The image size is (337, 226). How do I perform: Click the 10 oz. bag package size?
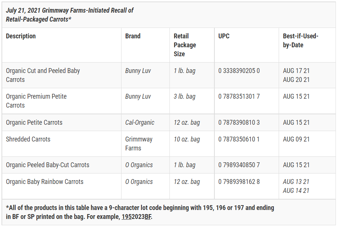tap(187, 139)
